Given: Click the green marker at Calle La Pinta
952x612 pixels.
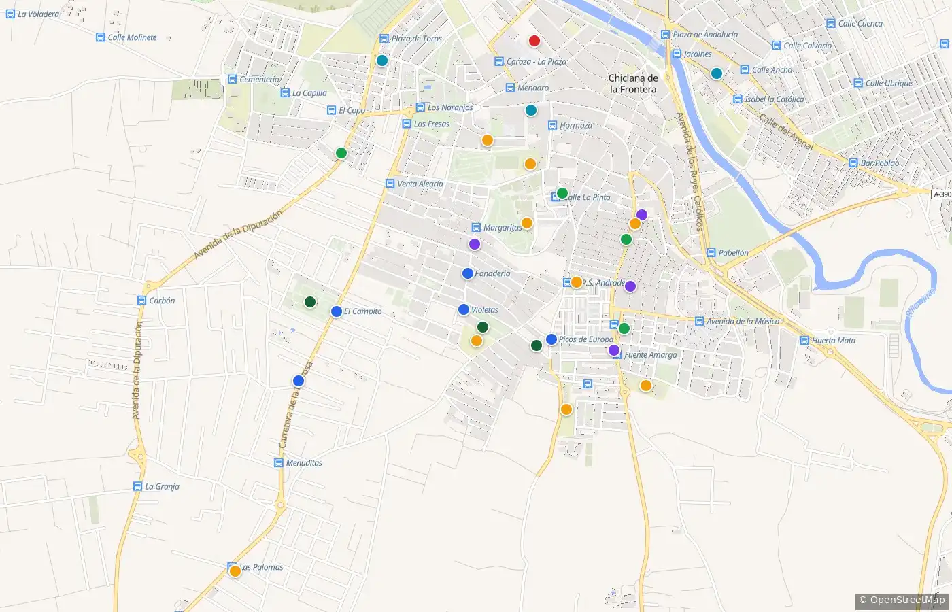Looking at the screenshot, I should point(562,193).
